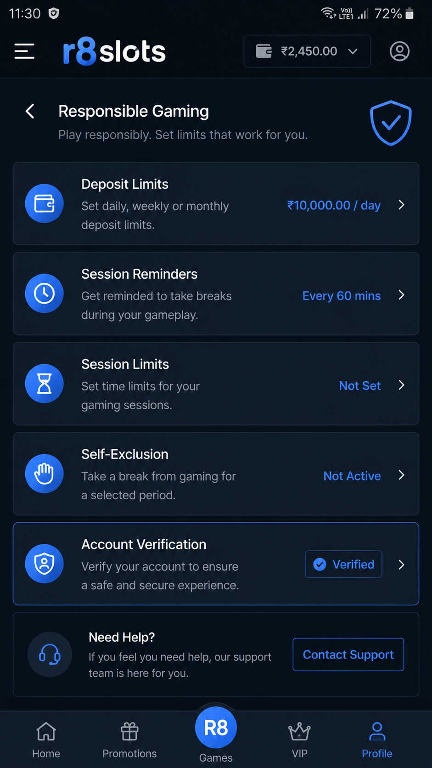
Task: Tap the Account Verification shield icon
Action: point(44,564)
